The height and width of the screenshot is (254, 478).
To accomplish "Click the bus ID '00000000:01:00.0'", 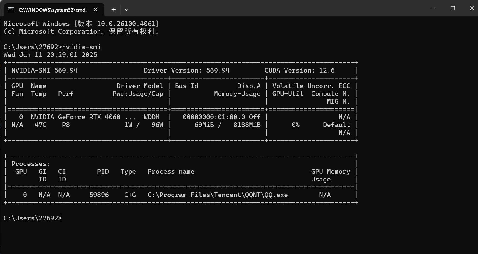I will pyautogui.click(x=214, y=117).
